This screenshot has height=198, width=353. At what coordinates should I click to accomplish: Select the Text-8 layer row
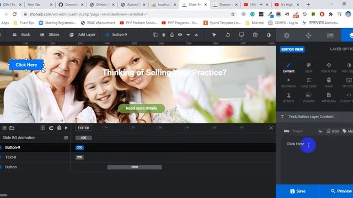35,157
